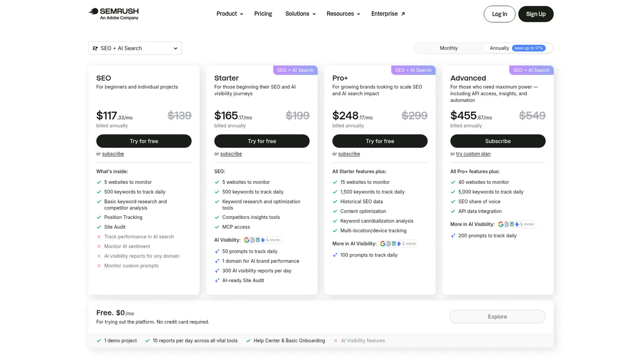
Task: Switch billing to Monthly
Action: pos(448,48)
